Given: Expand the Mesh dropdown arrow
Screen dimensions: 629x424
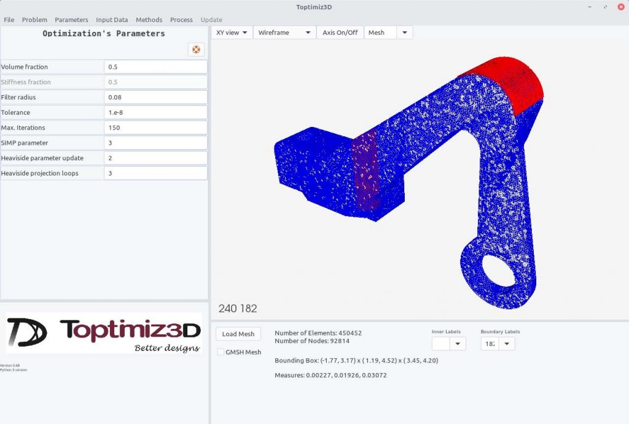Looking at the screenshot, I should pyautogui.click(x=405, y=33).
